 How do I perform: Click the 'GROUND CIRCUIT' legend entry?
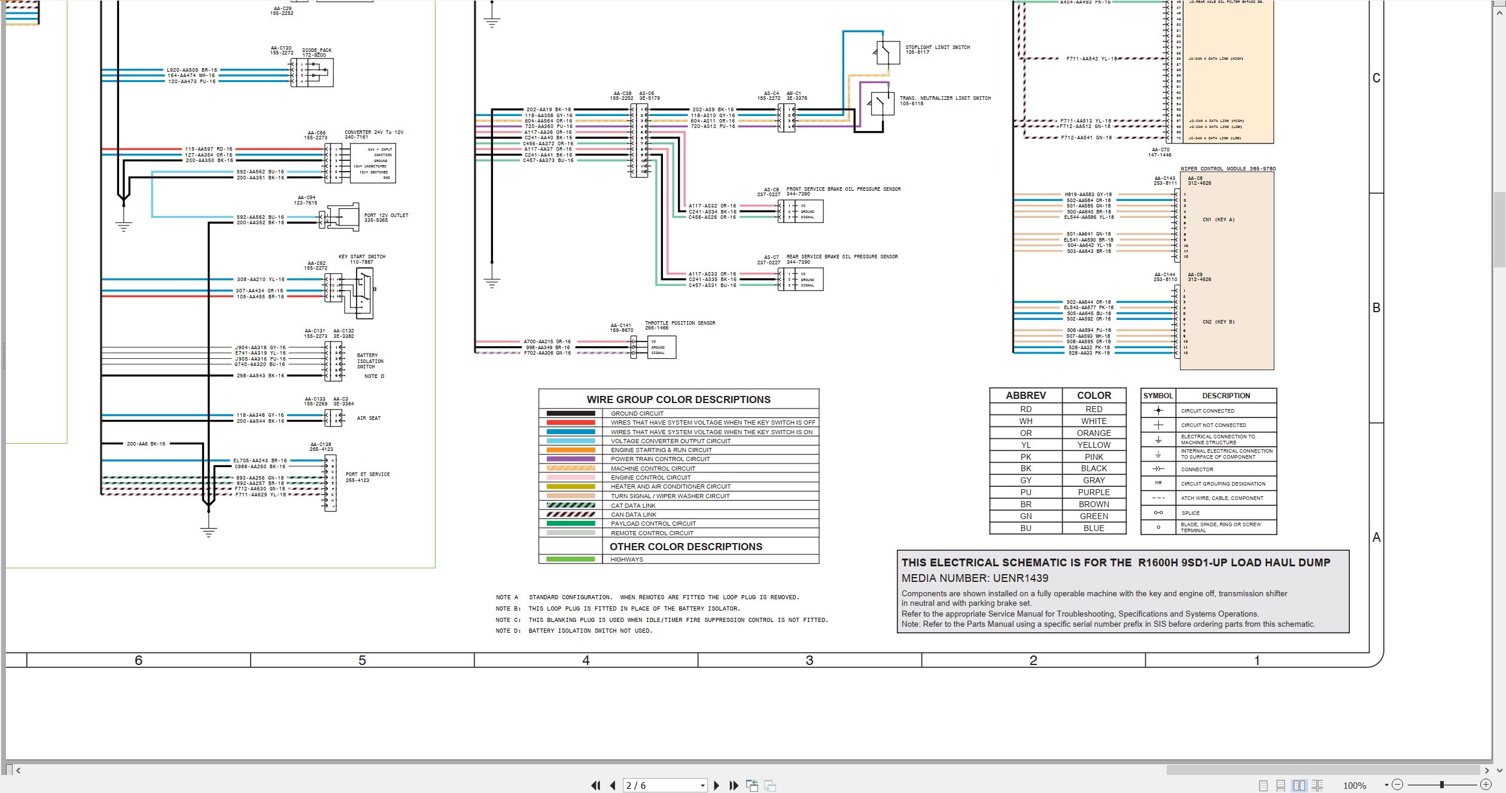tap(637, 413)
